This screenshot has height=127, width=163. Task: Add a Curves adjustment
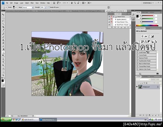(149, 36)
